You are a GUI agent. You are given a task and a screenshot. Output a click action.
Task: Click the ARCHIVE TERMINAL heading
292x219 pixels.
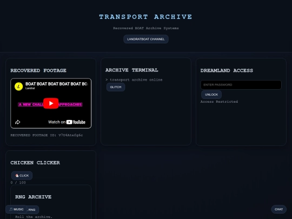[131, 70]
